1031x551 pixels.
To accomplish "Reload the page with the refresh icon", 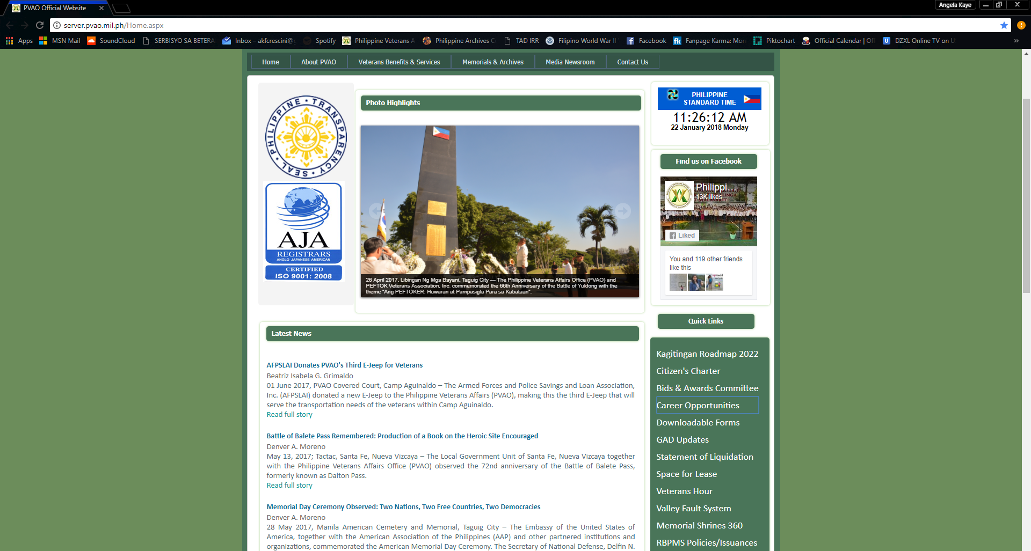I will click(40, 25).
